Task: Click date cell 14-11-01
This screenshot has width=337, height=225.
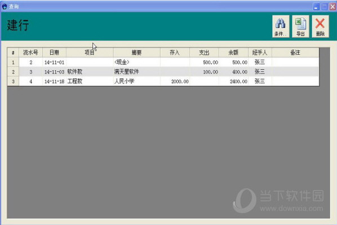Action: tap(54, 63)
